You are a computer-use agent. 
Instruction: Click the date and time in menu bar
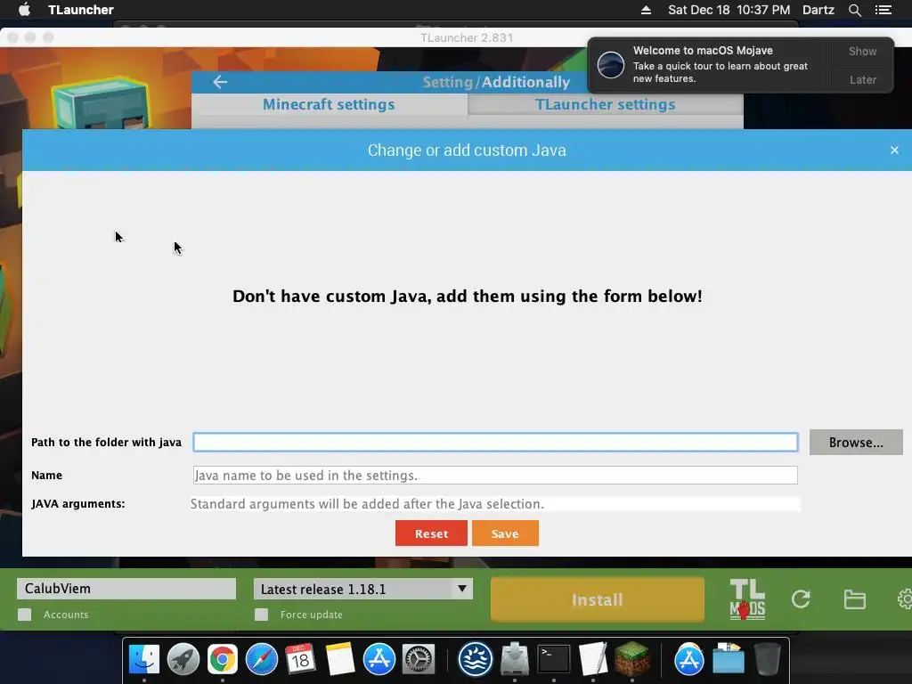point(729,10)
